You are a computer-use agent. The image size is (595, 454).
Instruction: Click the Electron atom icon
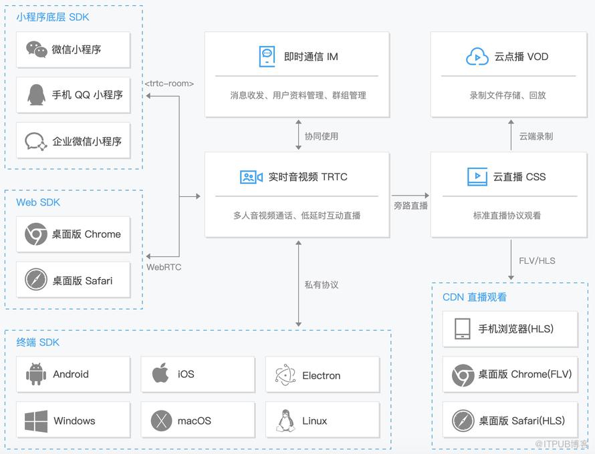[x=285, y=375]
